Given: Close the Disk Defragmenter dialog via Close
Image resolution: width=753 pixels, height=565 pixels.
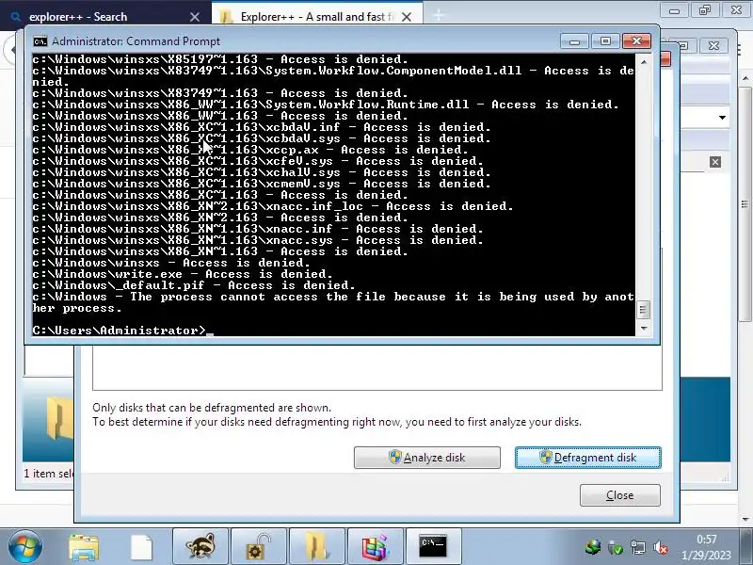Looking at the screenshot, I should coord(620,495).
